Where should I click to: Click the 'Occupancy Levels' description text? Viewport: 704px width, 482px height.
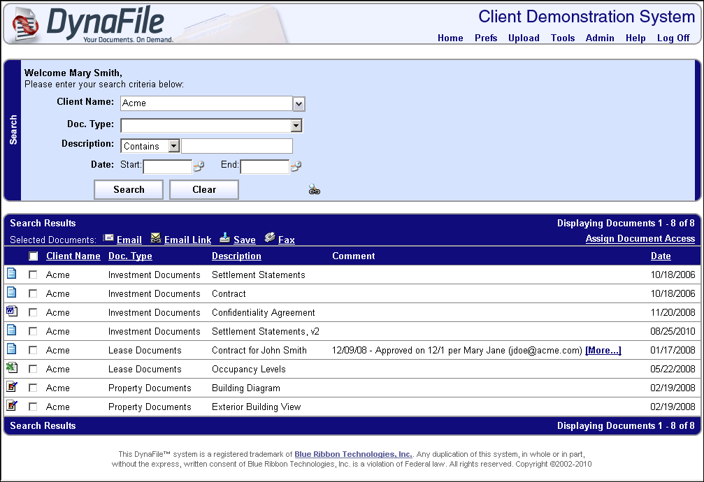[x=248, y=369]
